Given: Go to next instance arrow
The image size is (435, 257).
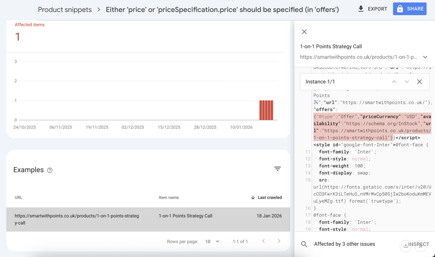Looking at the screenshot, I should [x=407, y=82].
